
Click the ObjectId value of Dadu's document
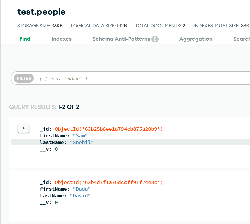(x=108, y=182)
